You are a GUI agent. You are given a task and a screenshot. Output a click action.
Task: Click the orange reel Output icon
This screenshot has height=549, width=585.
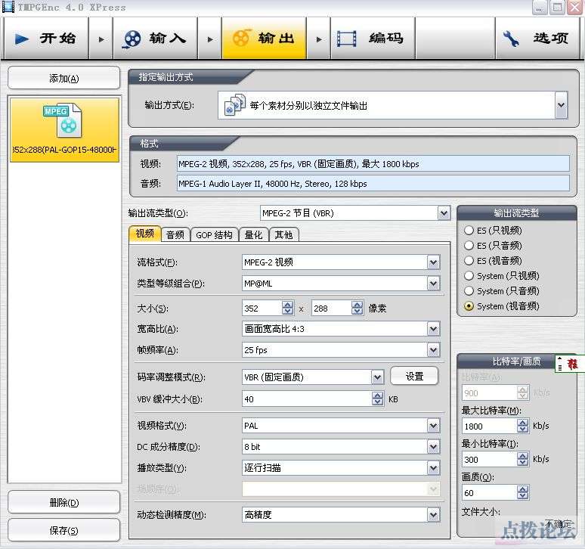tap(241, 38)
